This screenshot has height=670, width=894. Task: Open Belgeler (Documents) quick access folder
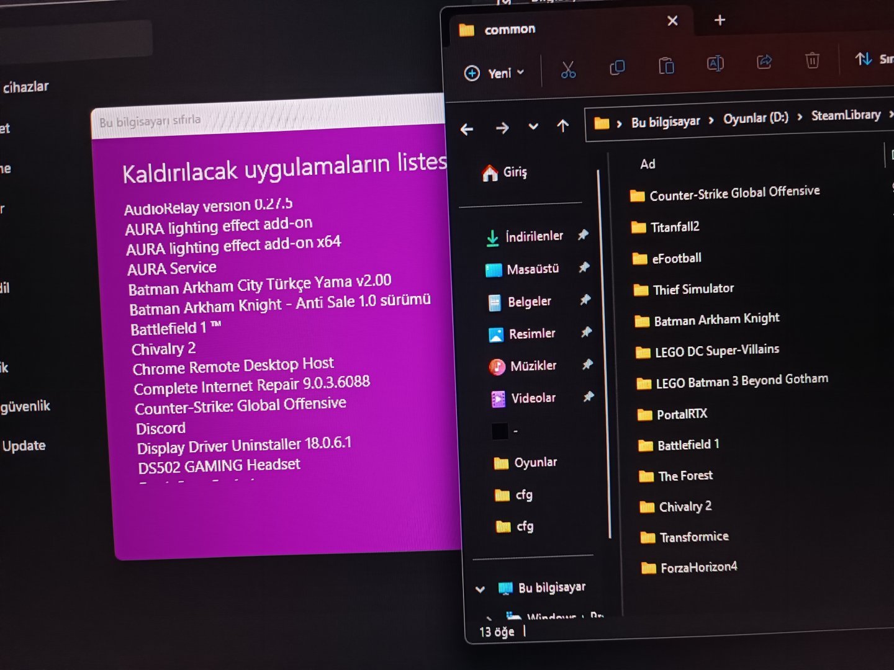click(520, 302)
